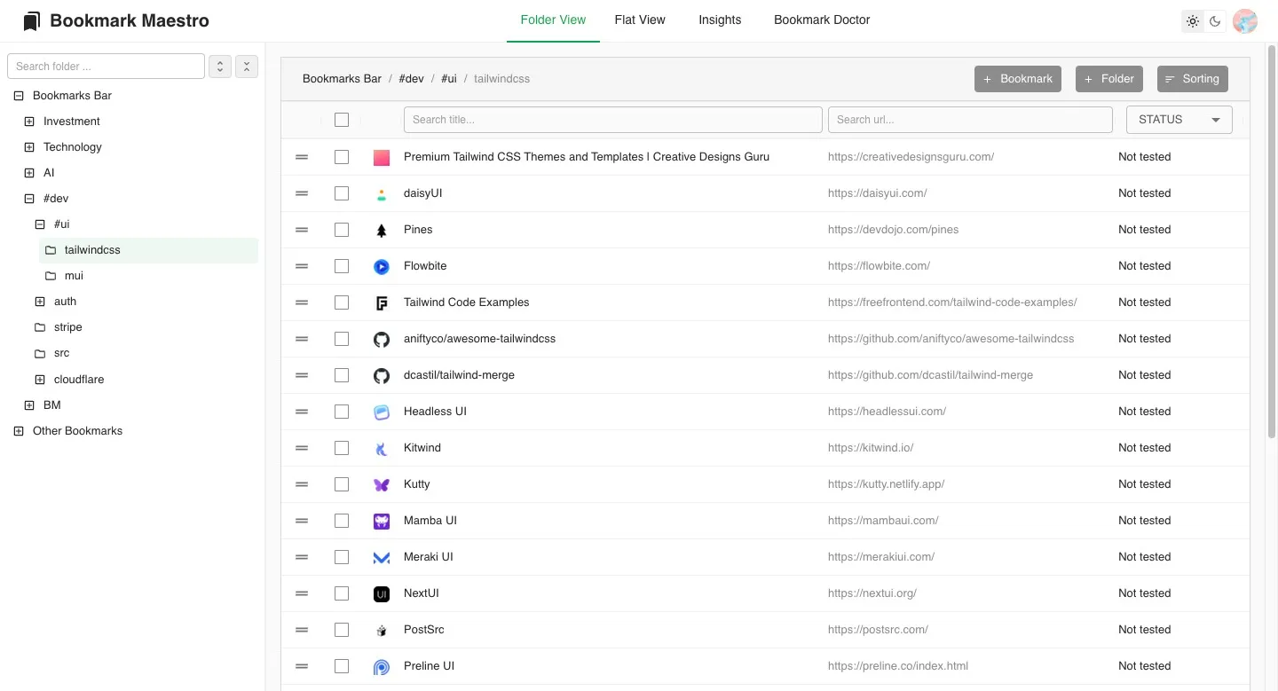Click the Mamba UI favicon
The width and height of the screenshot is (1278, 691).
(382, 521)
